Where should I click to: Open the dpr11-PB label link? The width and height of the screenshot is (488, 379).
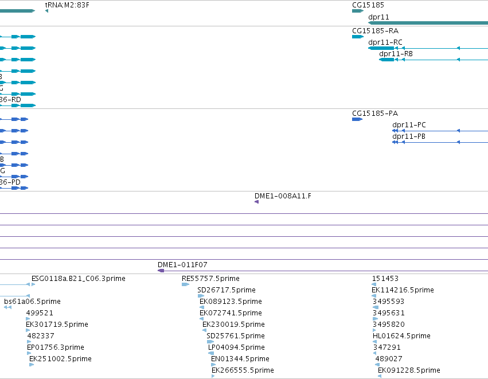click(409, 136)
